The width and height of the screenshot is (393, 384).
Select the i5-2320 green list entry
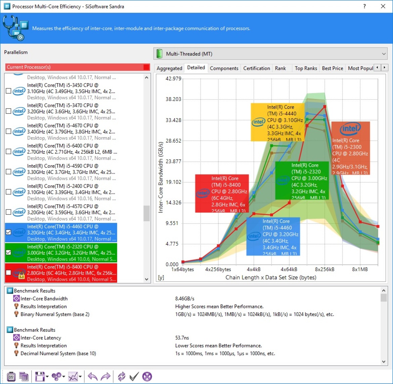[x=61, y=253]
